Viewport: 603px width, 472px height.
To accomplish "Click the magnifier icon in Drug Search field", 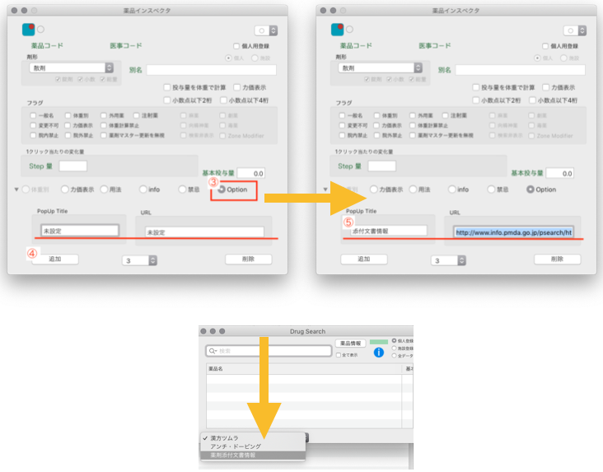I will [x=213, y=351].
